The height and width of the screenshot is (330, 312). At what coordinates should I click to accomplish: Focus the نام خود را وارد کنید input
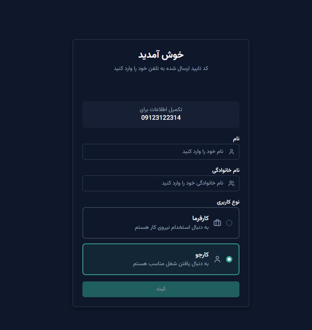[x=158, y=152]
